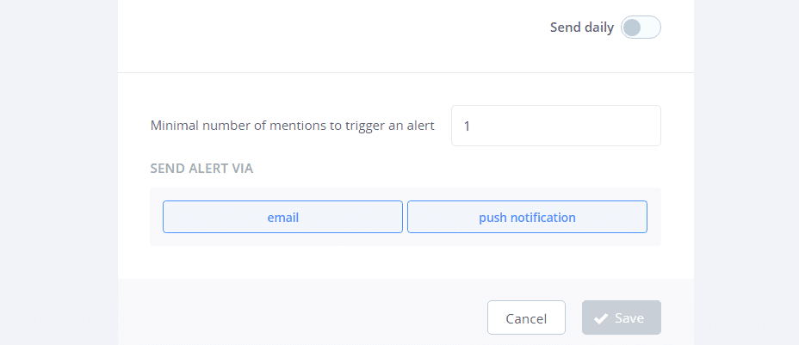Focus the minimal mentions number field
This screenshot has height=345, width=799.
pos(555,126)
